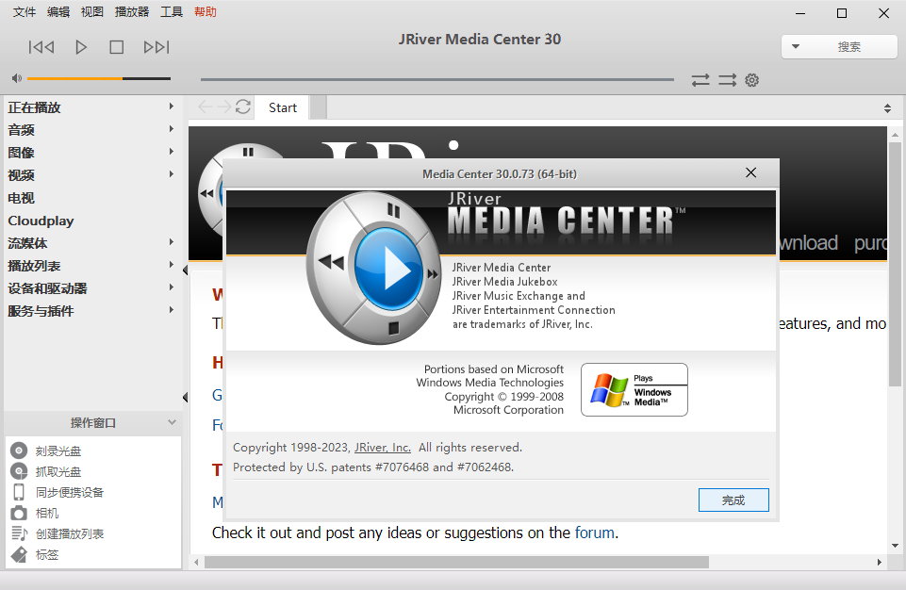Open the JRiver, Inc. link
This screenshot has height=590, width=906.
[383, 448]
